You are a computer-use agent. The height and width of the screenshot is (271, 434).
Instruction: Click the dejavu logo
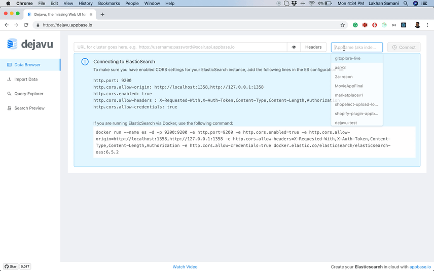(30, 44)
